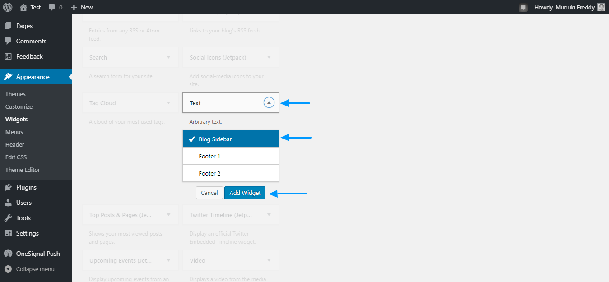609x282 pixels.
Task: Click the Appearance paintbrush icon
Action: tap(8, 77)
